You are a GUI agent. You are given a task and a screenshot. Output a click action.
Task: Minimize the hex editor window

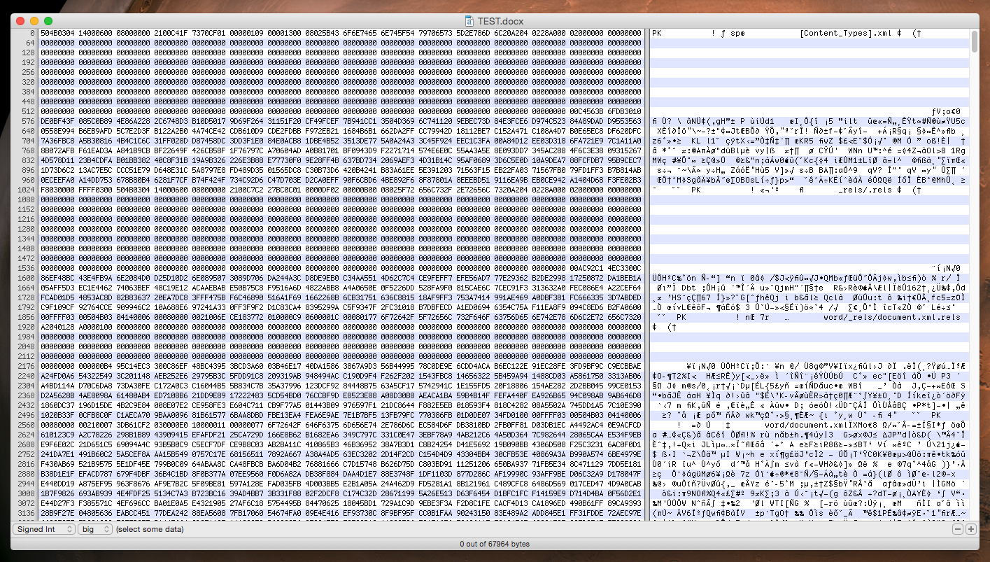(x=34, y=21)
